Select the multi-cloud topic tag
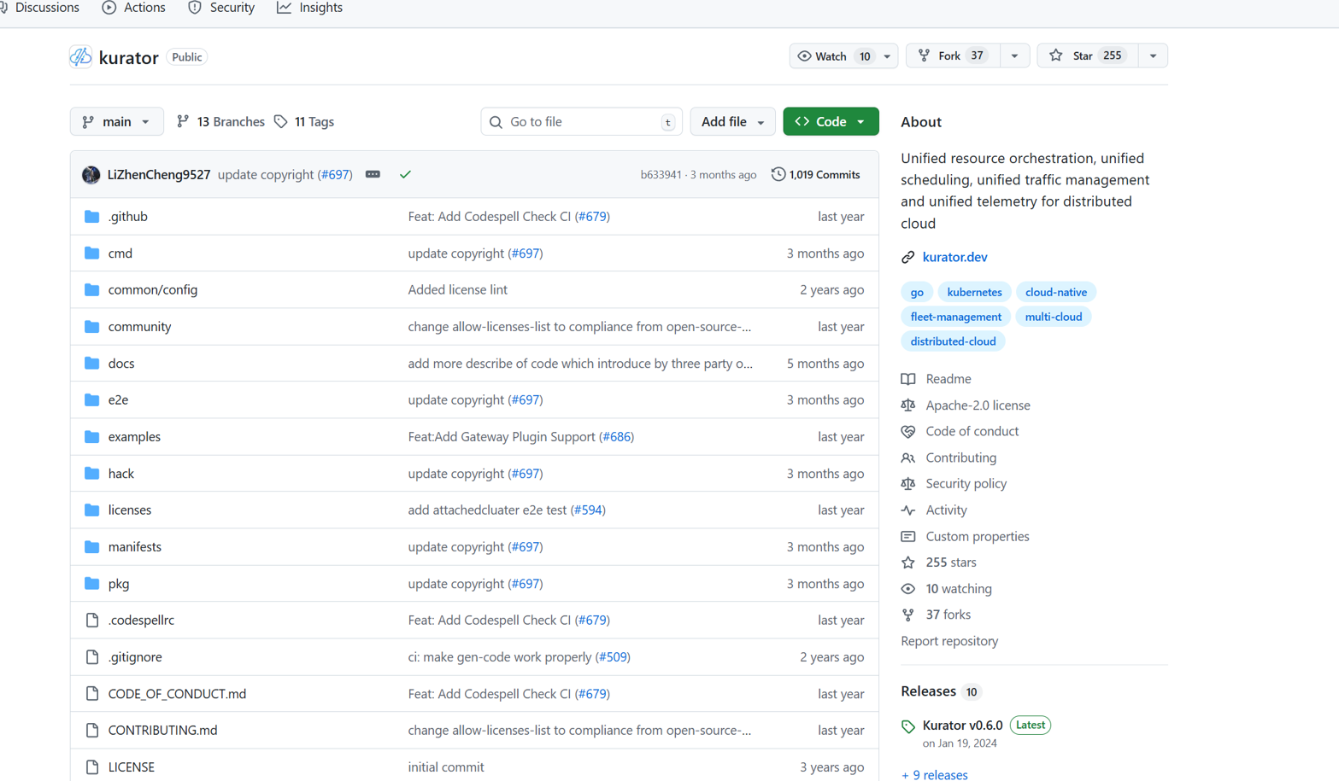1339x781 pixels. (x=1054, y=317)
